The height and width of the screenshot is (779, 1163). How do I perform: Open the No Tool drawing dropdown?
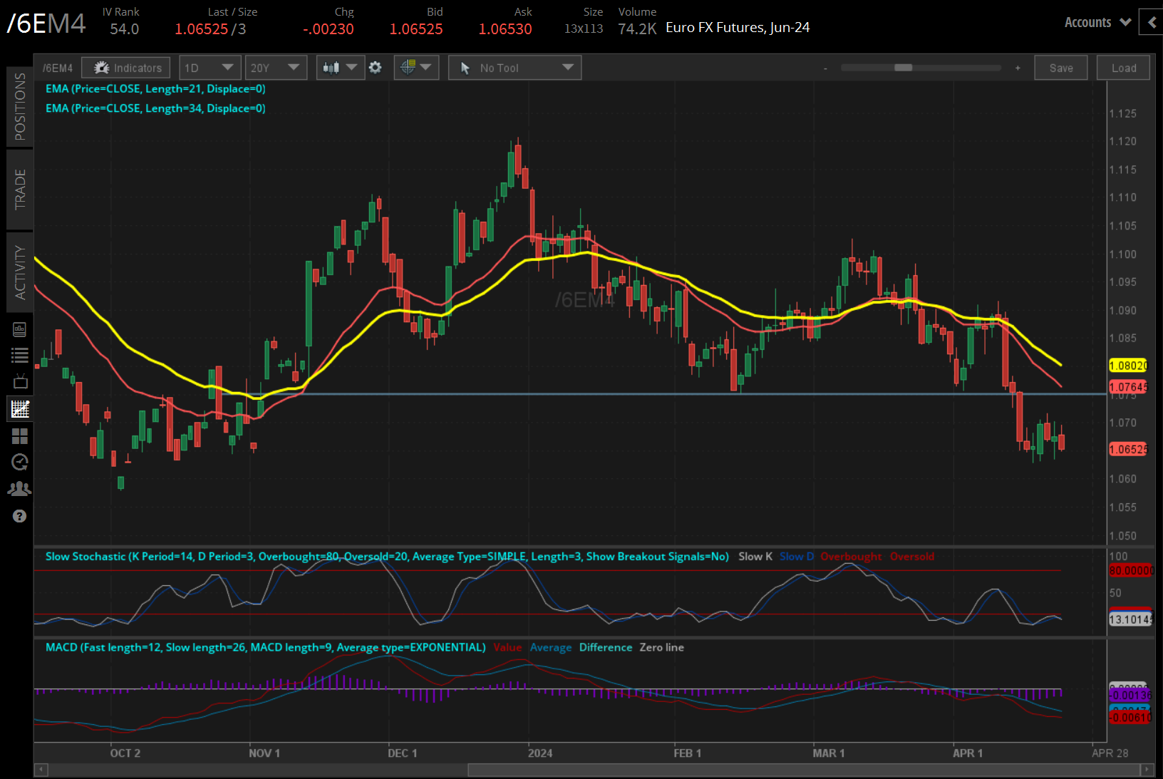[x=515, y=68]
